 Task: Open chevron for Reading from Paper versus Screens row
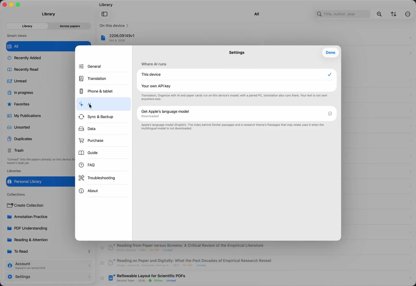pyautogui.click(x=411, y=248)
